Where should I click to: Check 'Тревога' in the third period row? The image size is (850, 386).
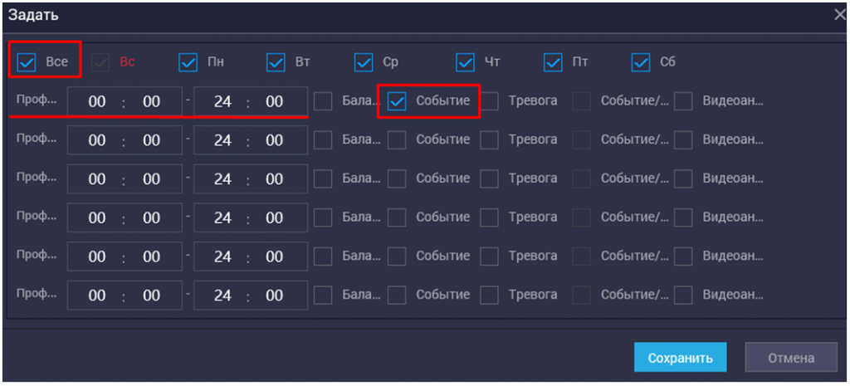[490, 178]
